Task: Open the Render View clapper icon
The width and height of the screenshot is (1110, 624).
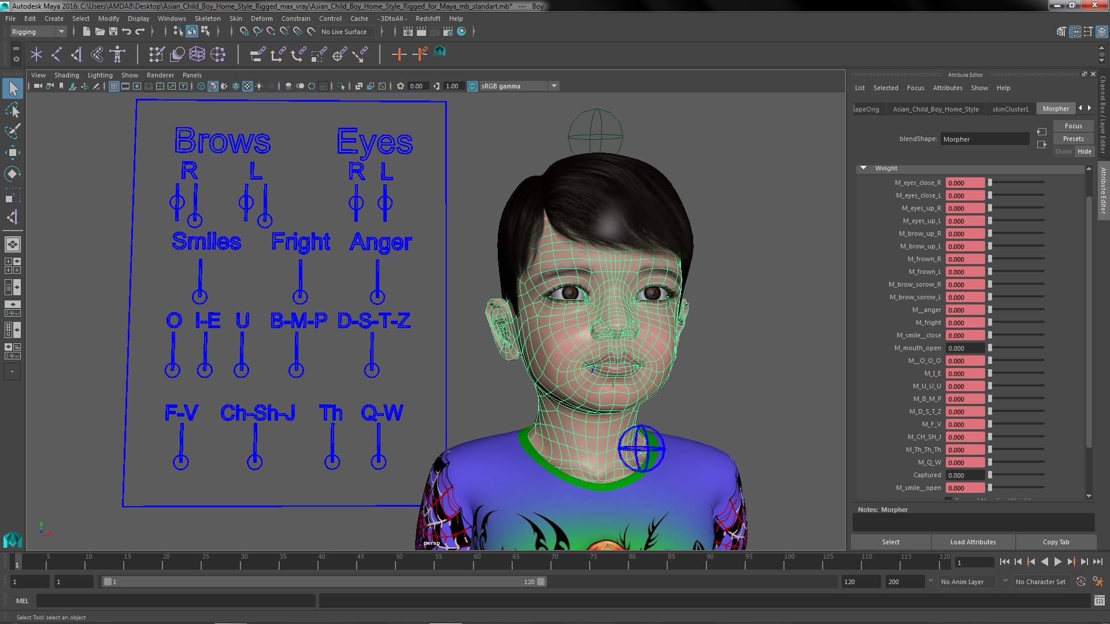Action: pyautogui.click(x=408, y=31)
